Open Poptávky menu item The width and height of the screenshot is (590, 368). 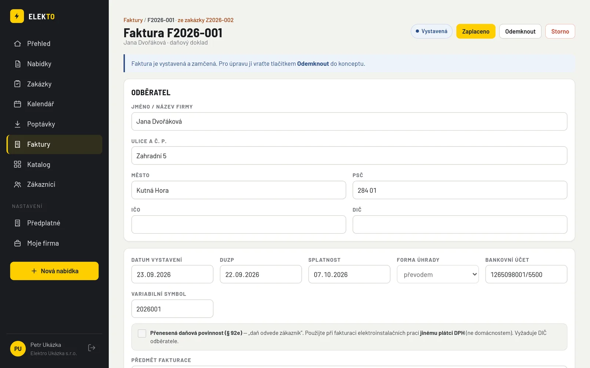click(54, 124)
